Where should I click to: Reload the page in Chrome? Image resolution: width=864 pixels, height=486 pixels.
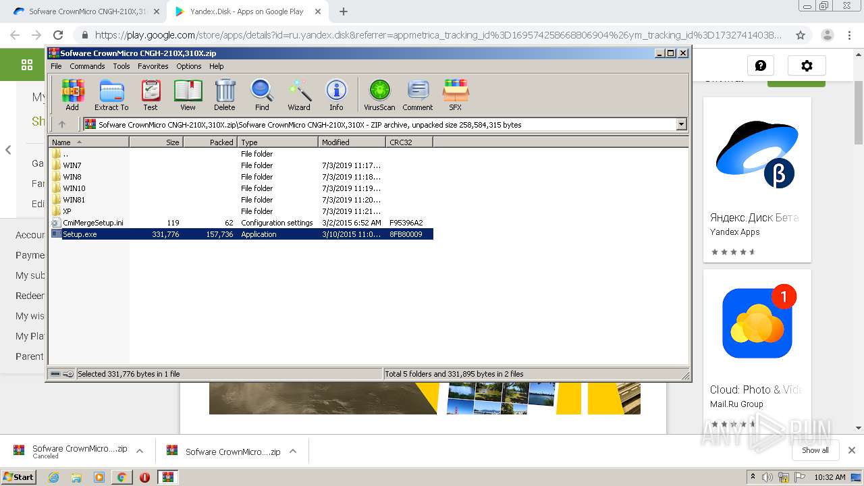58,35
